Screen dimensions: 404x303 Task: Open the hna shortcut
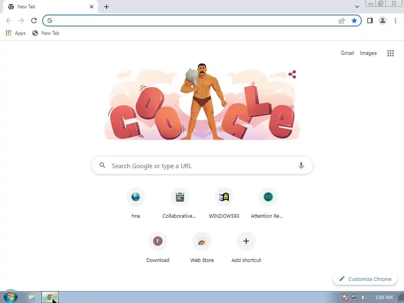click(x=136, y=204)
